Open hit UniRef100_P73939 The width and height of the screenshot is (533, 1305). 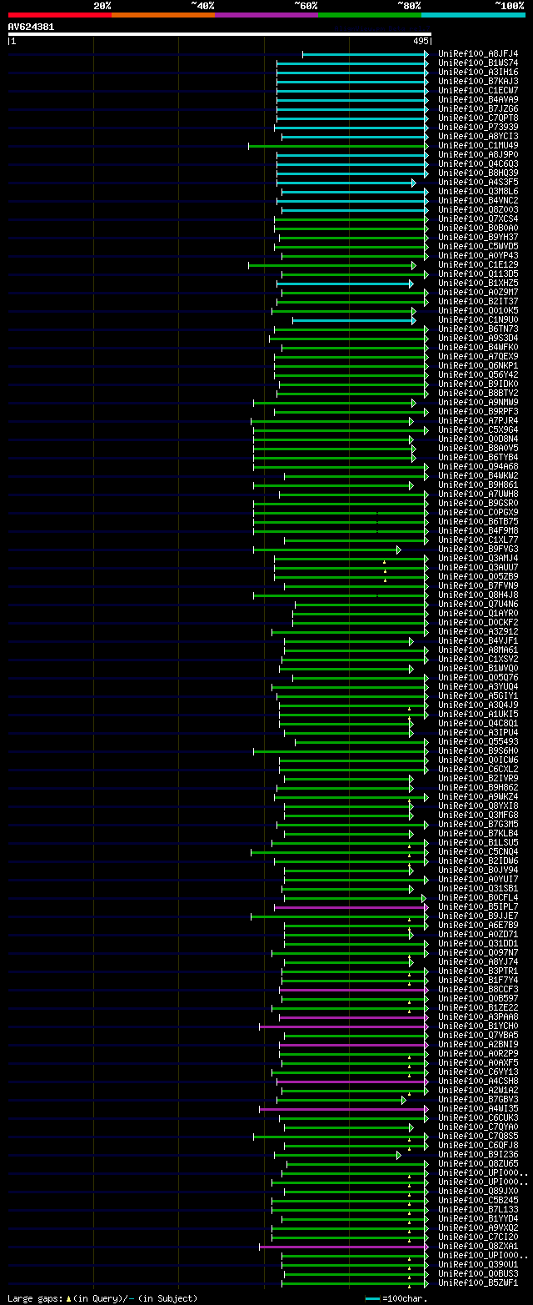pyautogui.click(x=478, y=127)
